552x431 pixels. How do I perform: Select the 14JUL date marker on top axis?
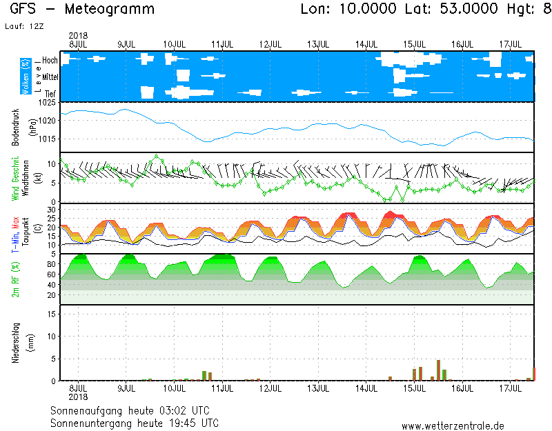point(366,44)
